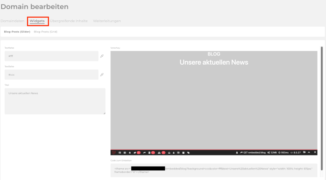
Task: Select the Blog-Posts (Grid) sub-tab
Action: pyautogui.click(x=45, y=32)
